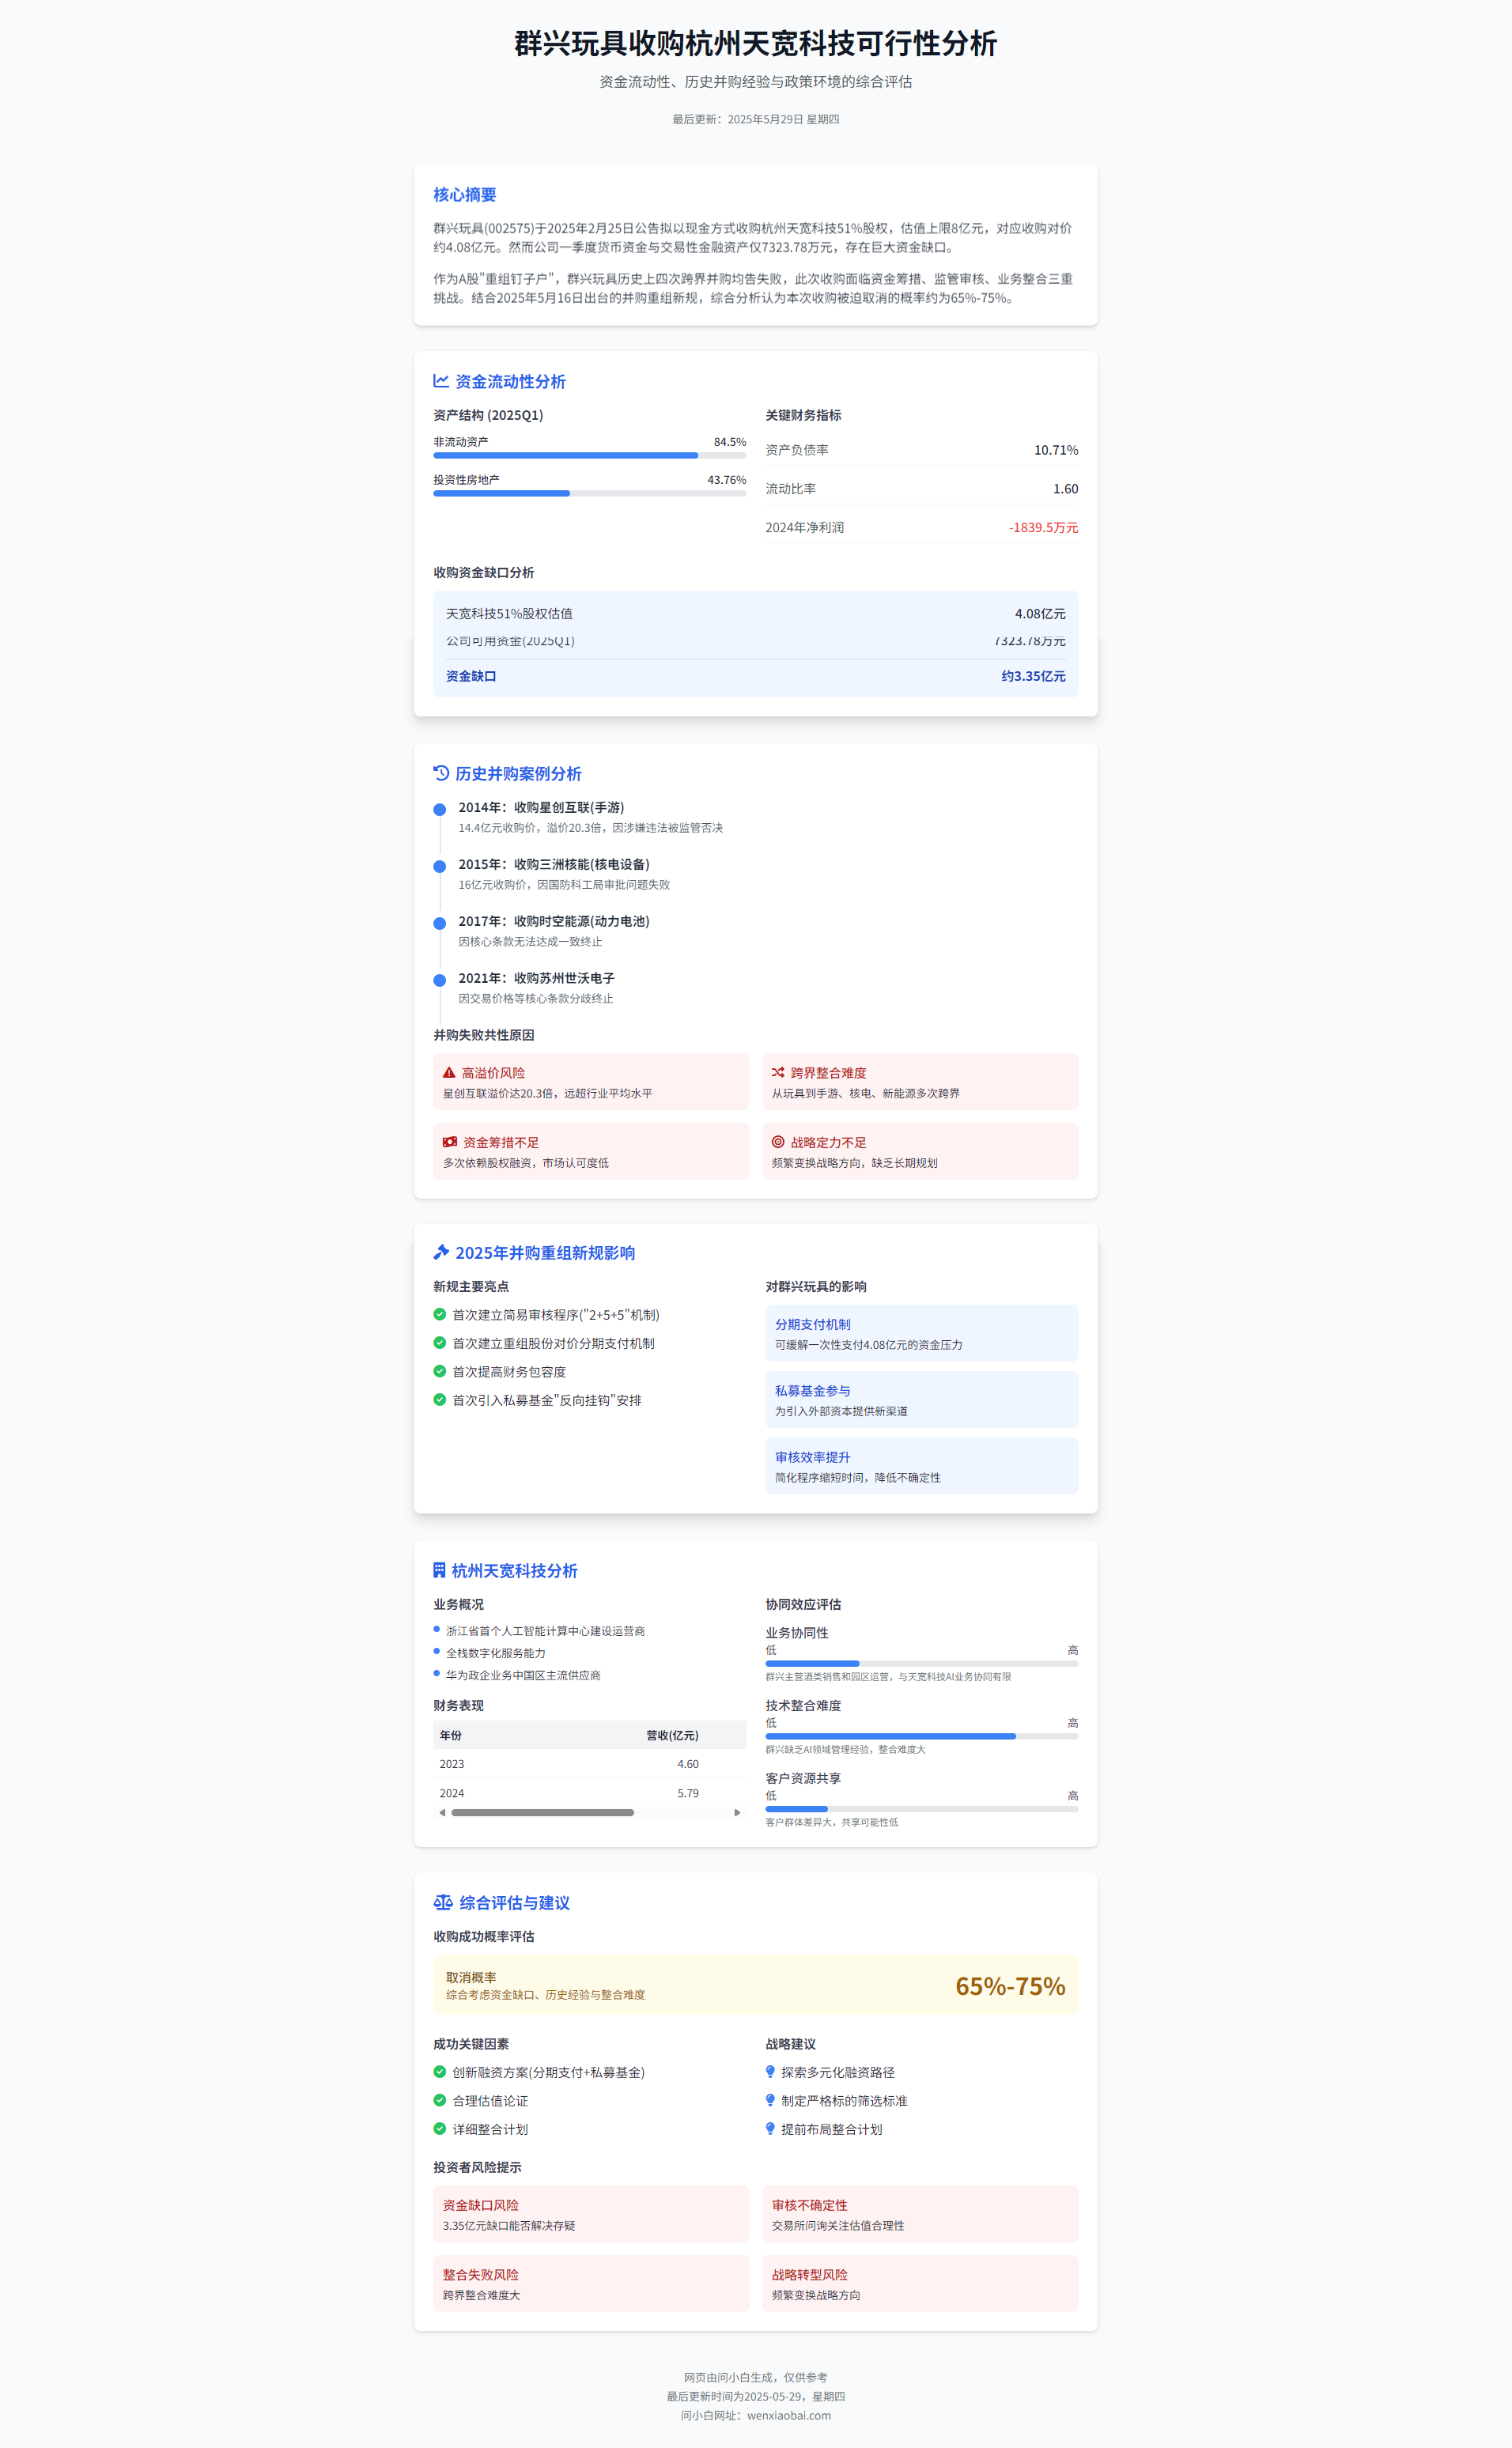Viewport: 1512px width, 2448px height.
Task: Click the 网页由问小白生成，仅供参考 footer note
Action: [x=756, y=2377]
